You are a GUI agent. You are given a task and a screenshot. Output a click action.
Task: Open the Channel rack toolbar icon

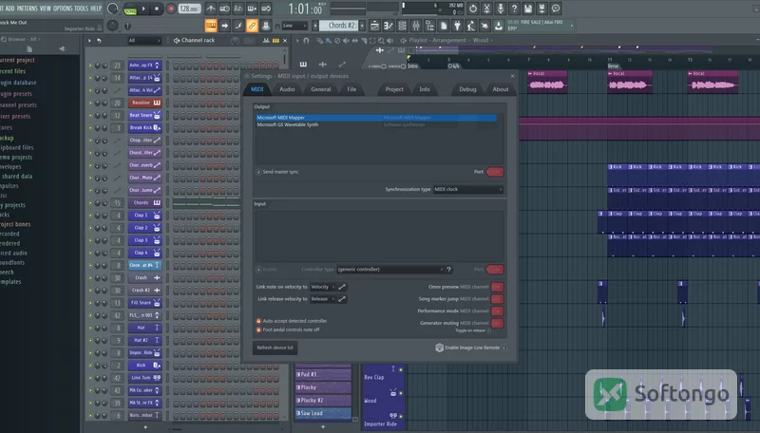[x=402, y=26]
